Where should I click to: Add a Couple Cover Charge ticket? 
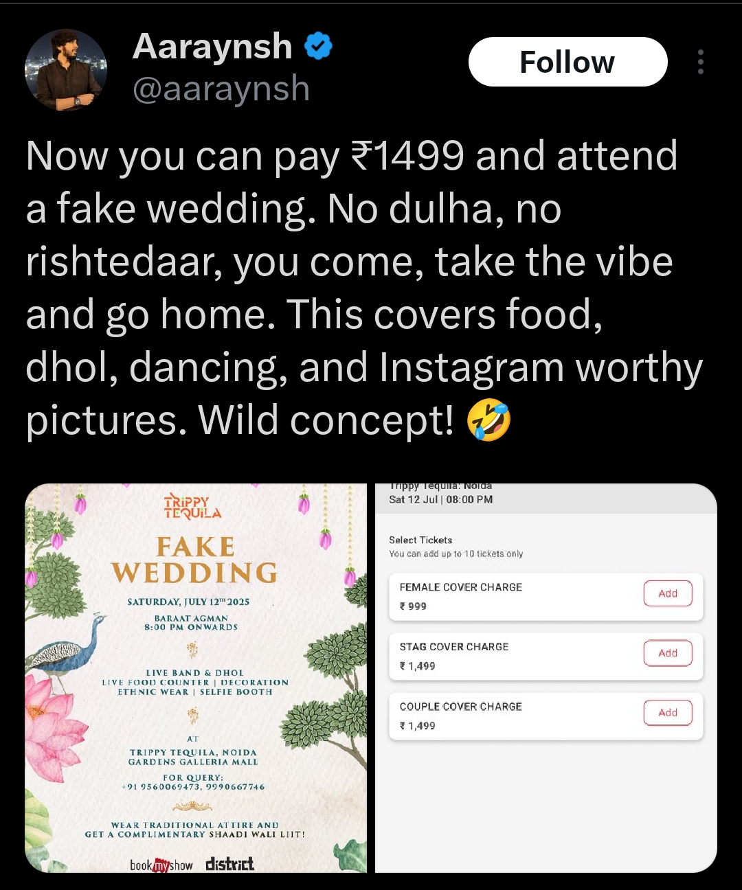(x=668, y=713)
